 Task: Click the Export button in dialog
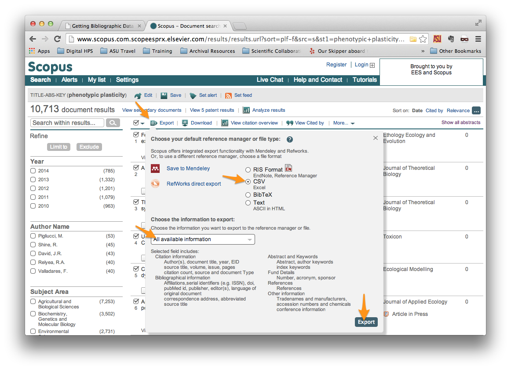click(x=366, y=322)
